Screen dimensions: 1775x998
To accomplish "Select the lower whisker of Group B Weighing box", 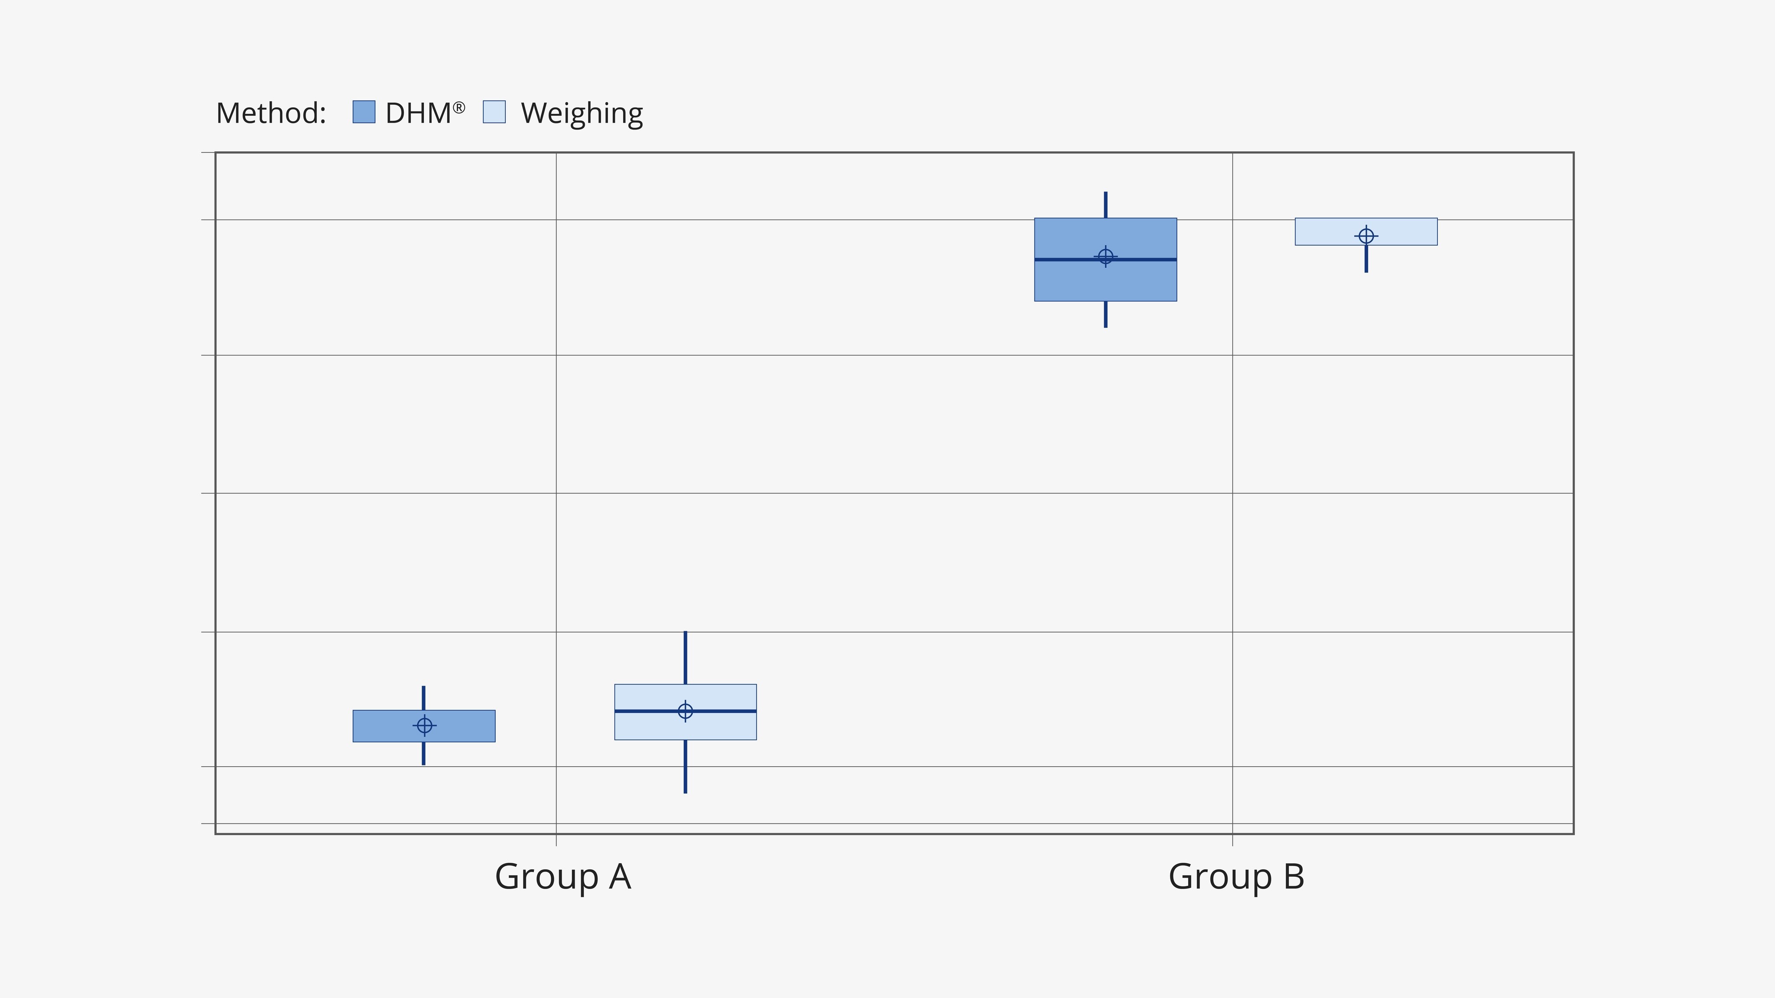I will click(1366, 259).
